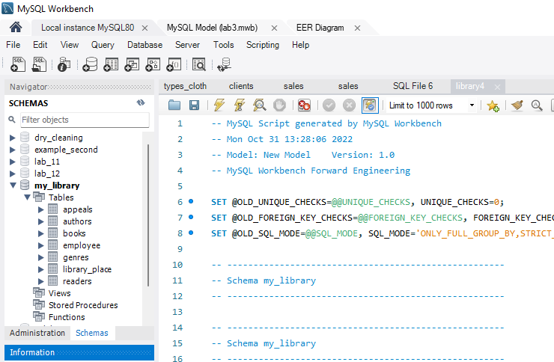
Task: Open the Edit menu
Action: (x=40, y=45)
